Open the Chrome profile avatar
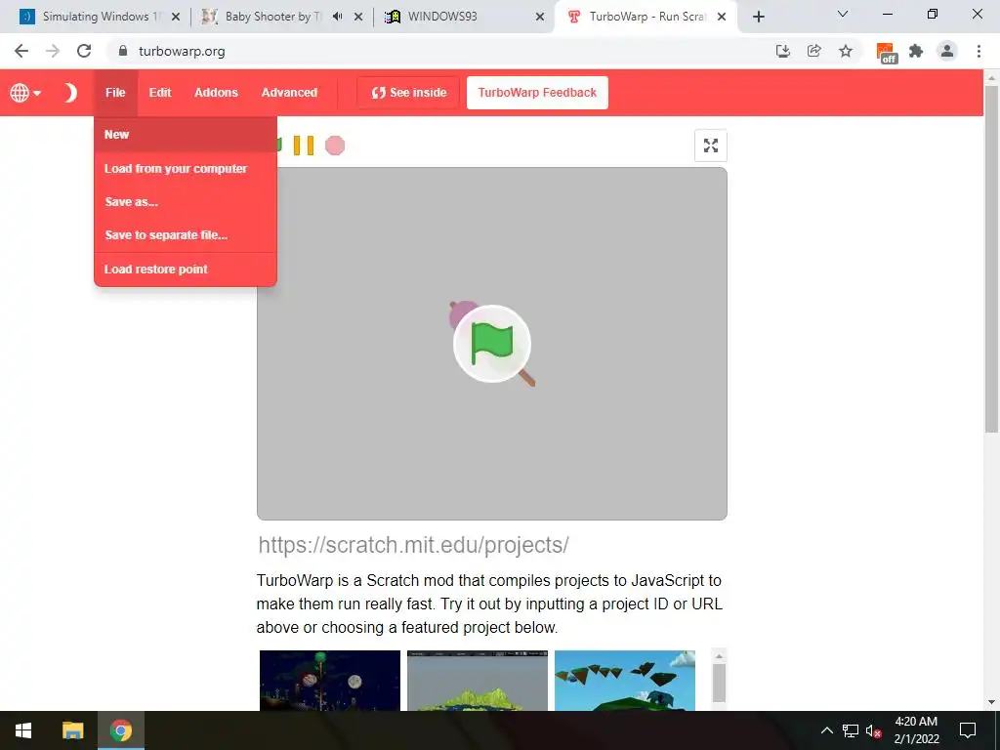 pos(947,51)
